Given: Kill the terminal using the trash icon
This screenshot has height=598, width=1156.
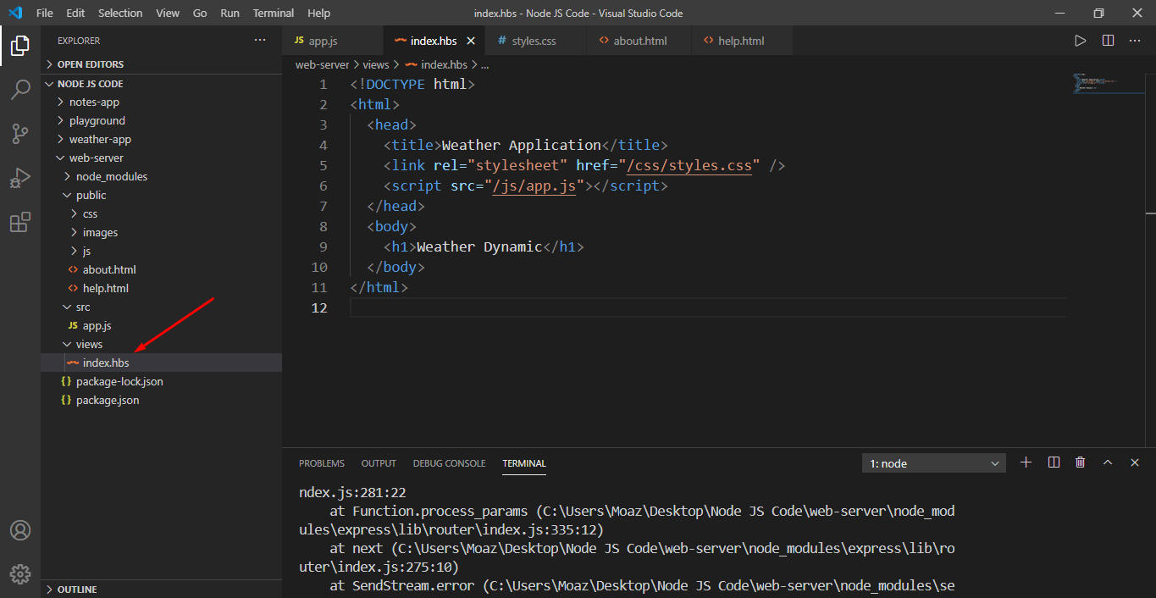Looking at the screenshot, I should [1080, 462].
